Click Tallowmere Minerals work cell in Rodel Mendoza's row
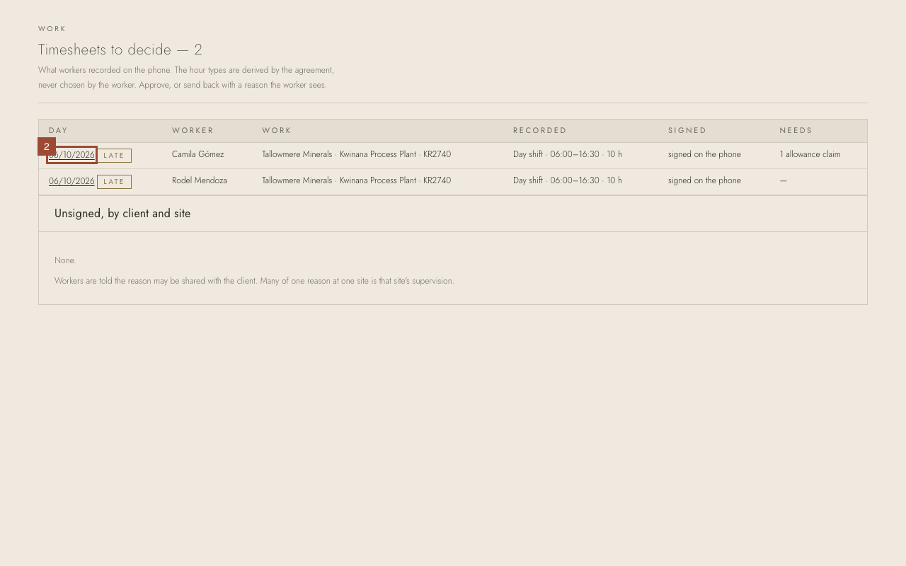The width and height of the screenshot is (906, 566). tap(356, 180)
